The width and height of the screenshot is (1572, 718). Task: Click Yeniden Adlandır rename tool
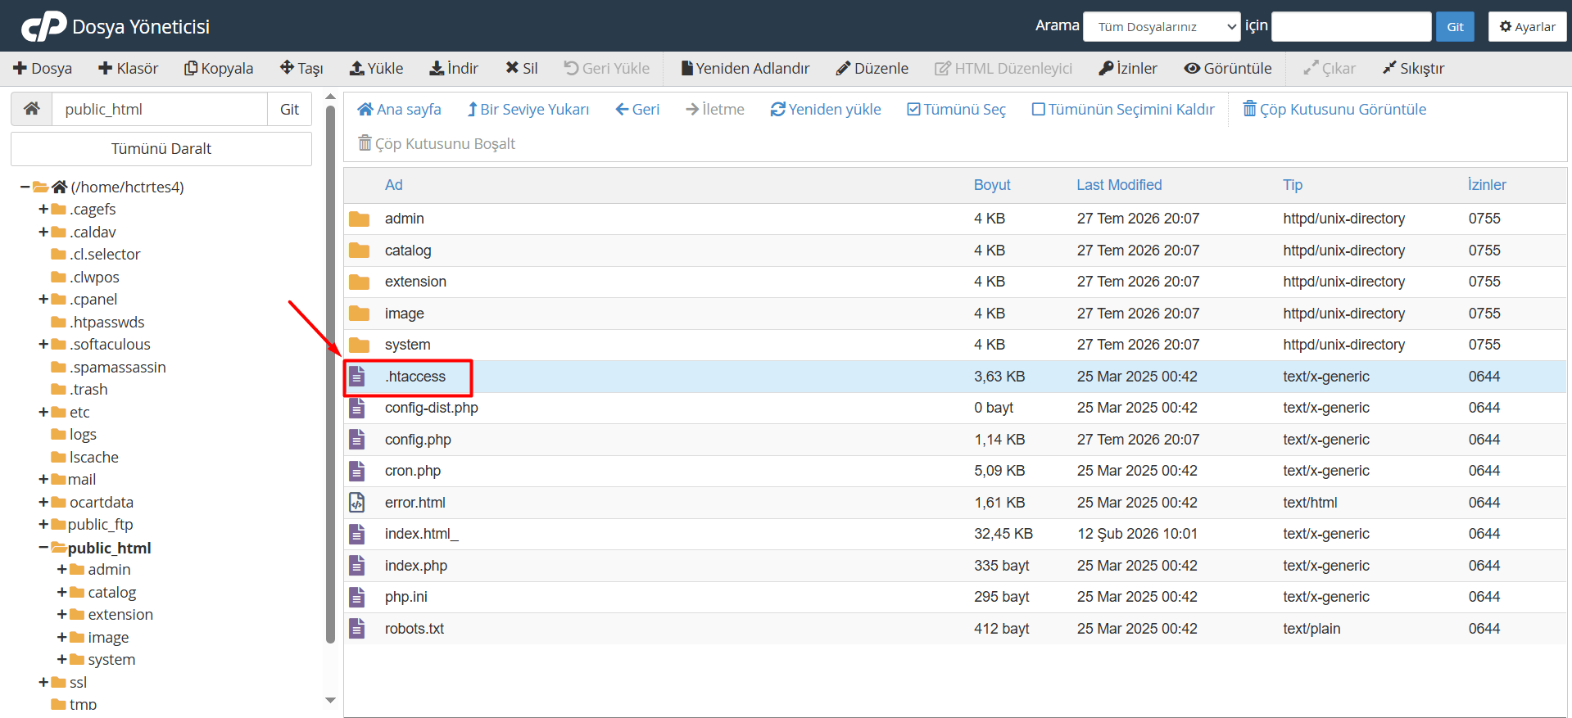point(745,68)
